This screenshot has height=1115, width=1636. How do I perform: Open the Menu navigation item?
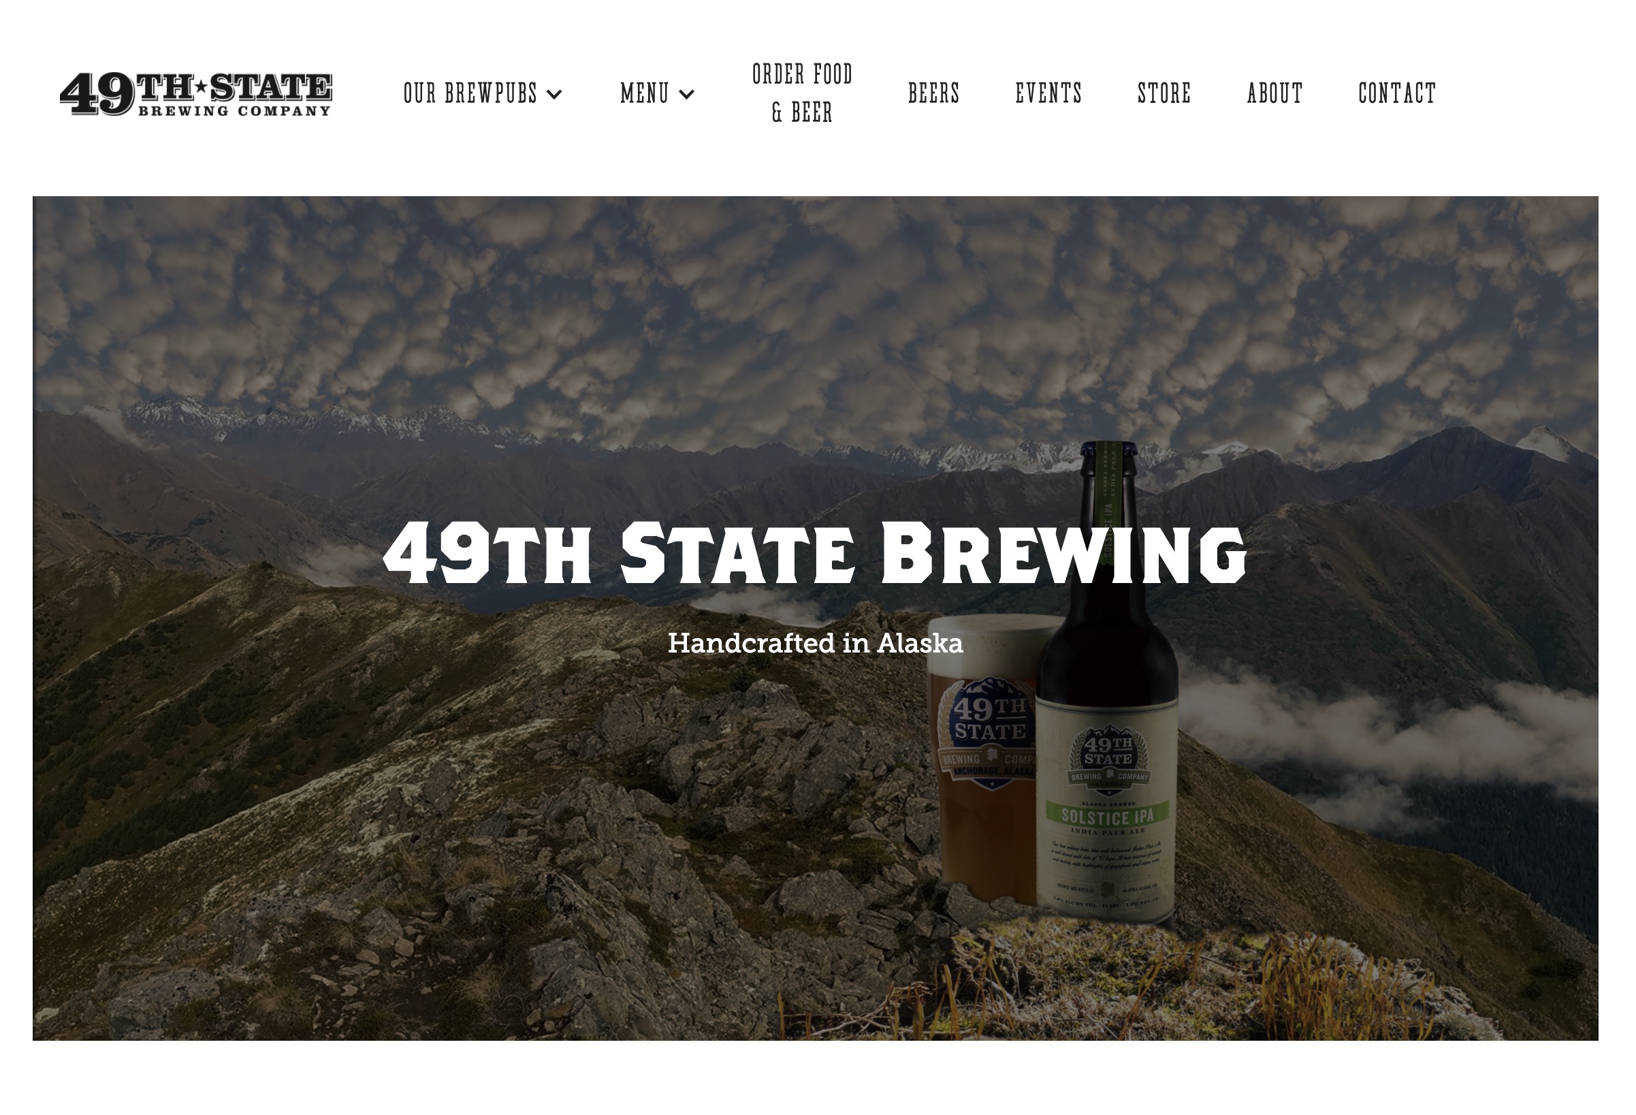(644, 94)
